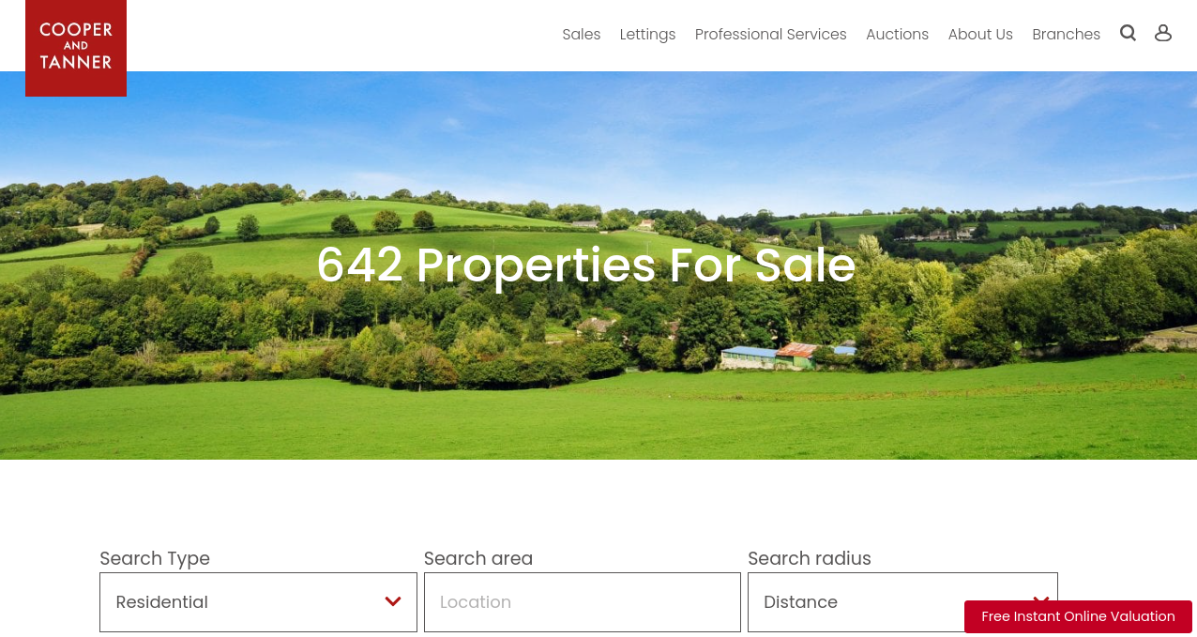1197x637 pixels.
Task: Expand the Search radius Distance dropdown
Action: 902,602
